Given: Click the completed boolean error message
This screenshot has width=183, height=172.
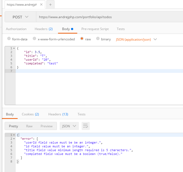Looking at the screenshot, I should pos(73,154).
